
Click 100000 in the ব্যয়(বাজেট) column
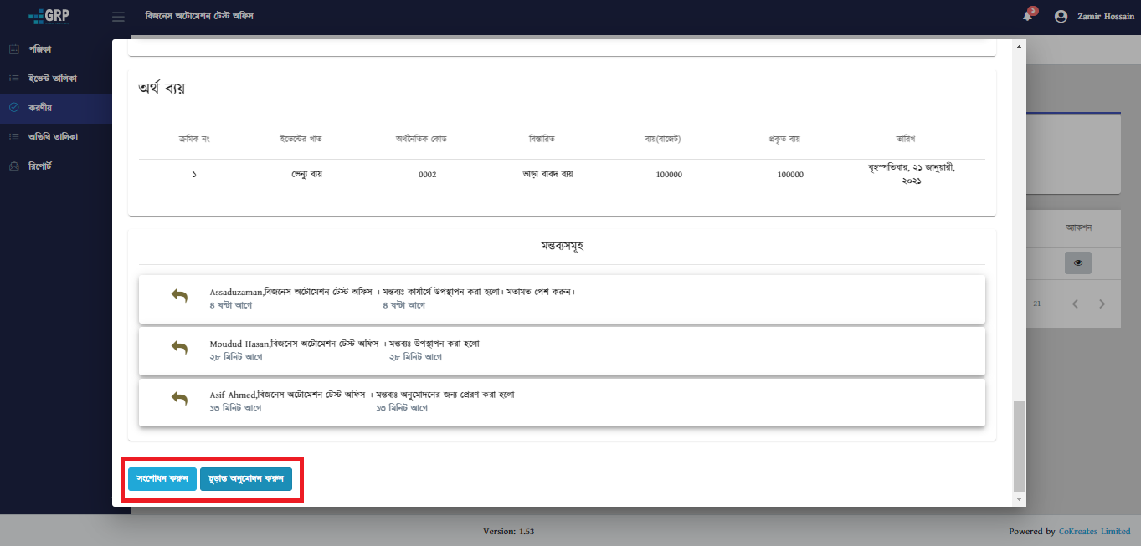pos(670,175)
